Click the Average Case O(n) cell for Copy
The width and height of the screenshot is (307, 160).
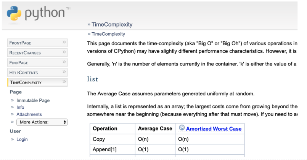pos(155,139)
